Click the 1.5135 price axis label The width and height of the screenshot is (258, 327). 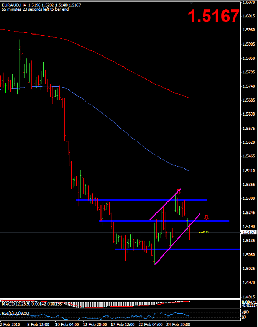(249, 241)
